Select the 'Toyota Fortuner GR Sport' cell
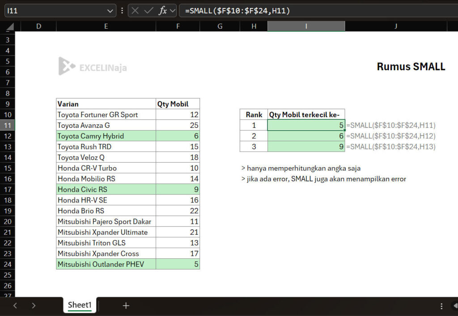This screenshot has height=316, width=458. (106, 115)
